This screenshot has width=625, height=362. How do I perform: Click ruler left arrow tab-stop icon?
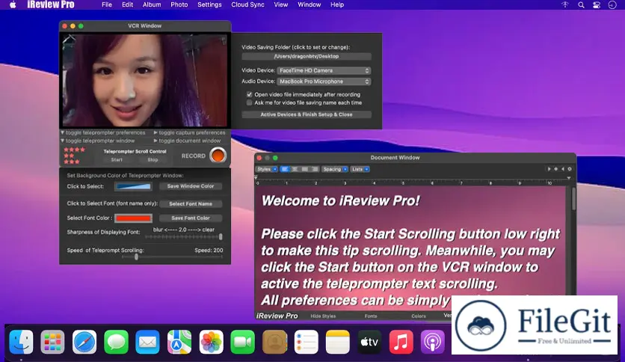click(562, 169)
